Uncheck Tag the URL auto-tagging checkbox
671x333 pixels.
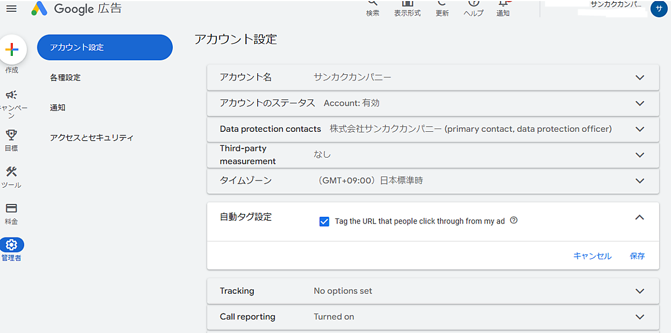324,221
